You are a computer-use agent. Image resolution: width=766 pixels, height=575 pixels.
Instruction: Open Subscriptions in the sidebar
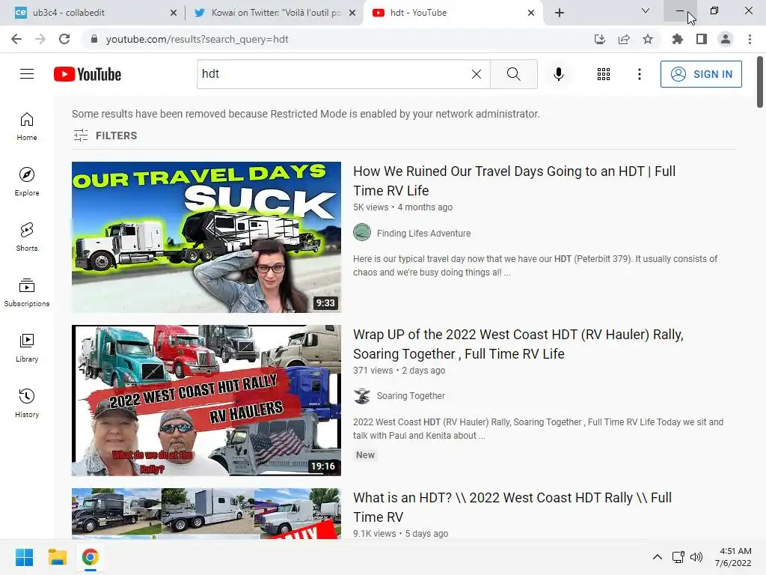pyautogui.click(x=27, y=293)
